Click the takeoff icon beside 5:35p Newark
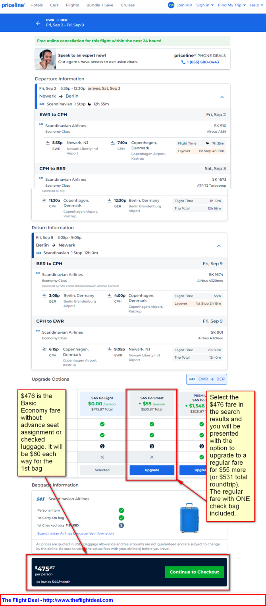Screen dimensions: 266x606 point(48,143)
